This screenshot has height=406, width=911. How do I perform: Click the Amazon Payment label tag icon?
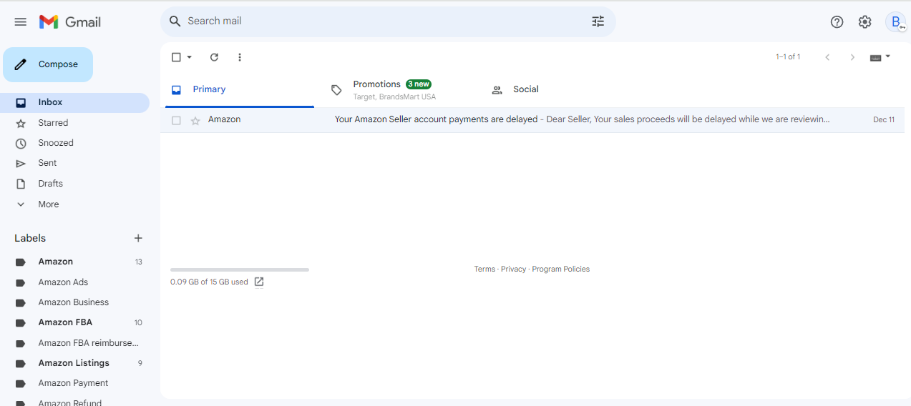tap(21, 383)
